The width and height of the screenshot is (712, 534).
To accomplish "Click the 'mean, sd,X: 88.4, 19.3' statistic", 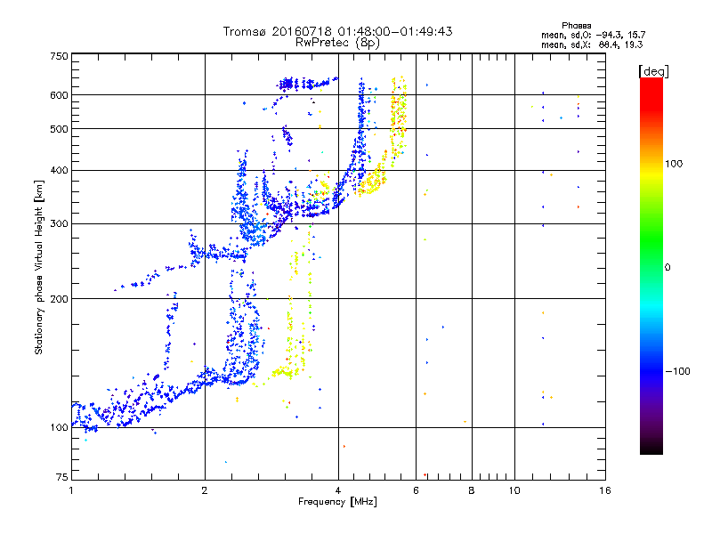I will [592, 44].
